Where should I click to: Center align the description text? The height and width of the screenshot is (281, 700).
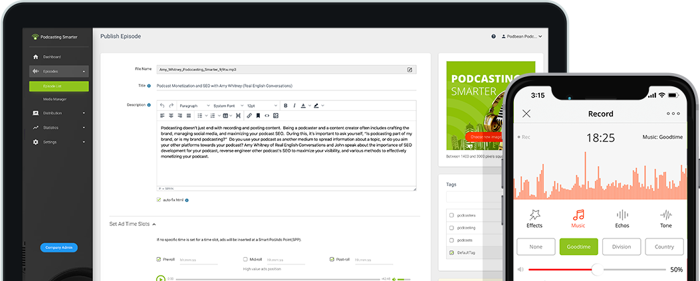tap(171, 116)
